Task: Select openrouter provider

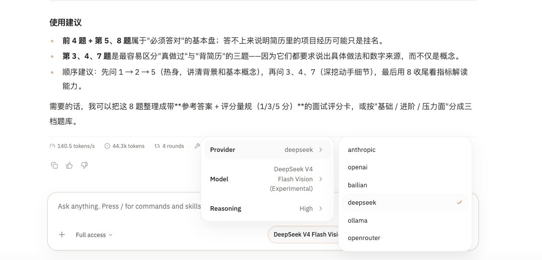Action: point(405,238)
